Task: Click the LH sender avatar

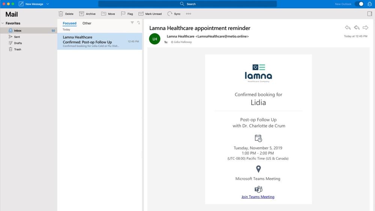Action: pos(155,39)
